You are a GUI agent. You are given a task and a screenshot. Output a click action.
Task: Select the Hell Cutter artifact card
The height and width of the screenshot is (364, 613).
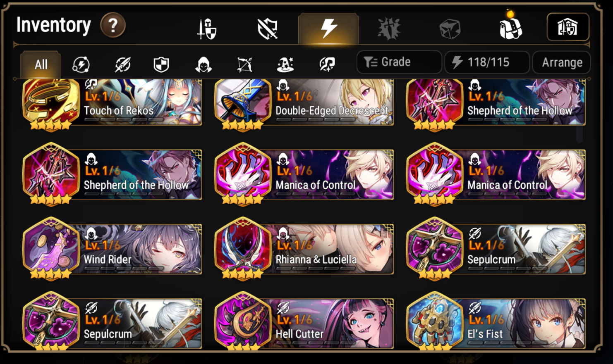(x=304, y=322)
